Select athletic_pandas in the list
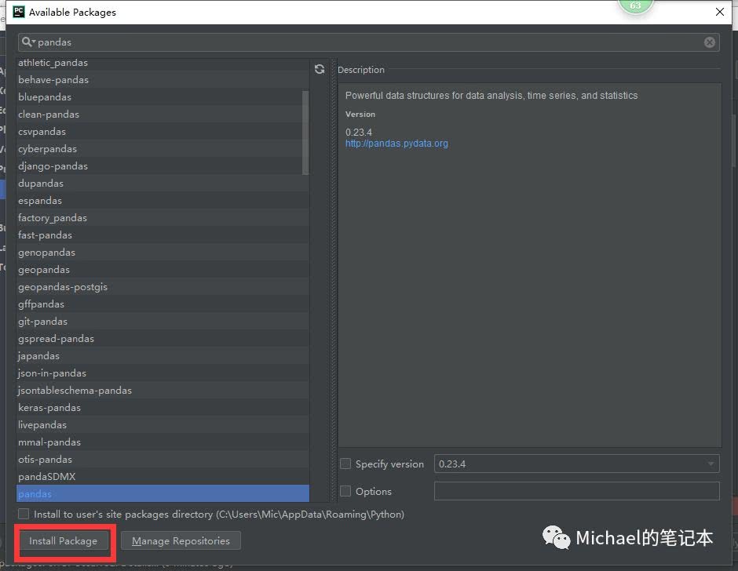This screenshot has height=571, width=738. [163, 63]
